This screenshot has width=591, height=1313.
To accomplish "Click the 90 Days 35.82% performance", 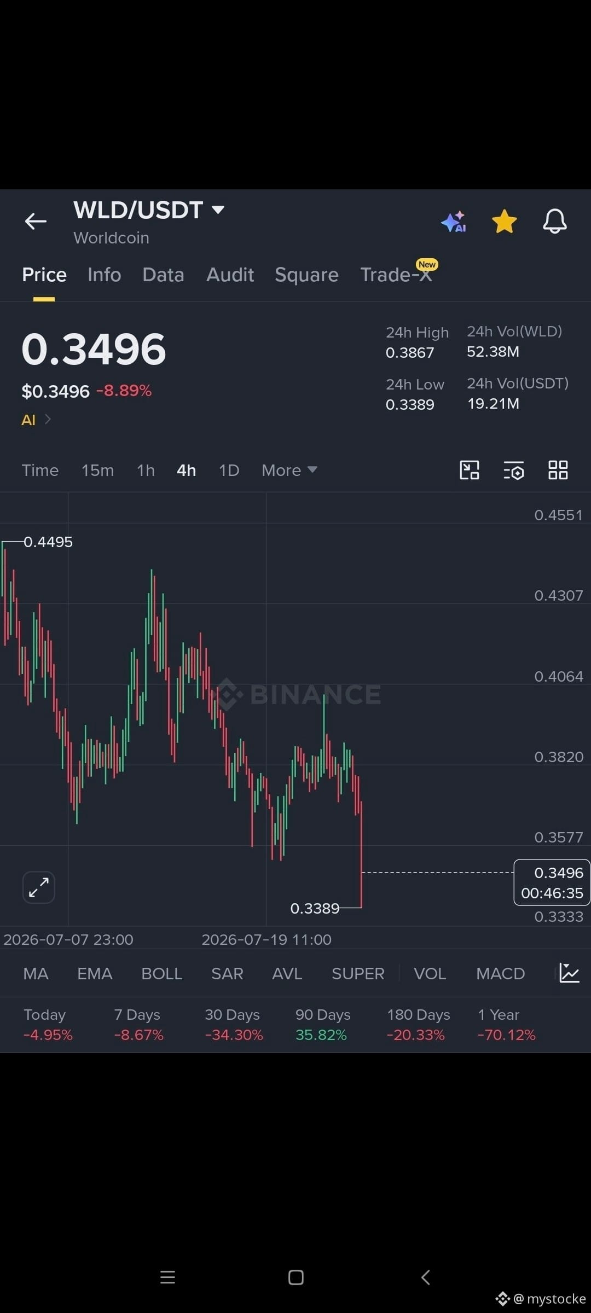I will coord(323,1025).
